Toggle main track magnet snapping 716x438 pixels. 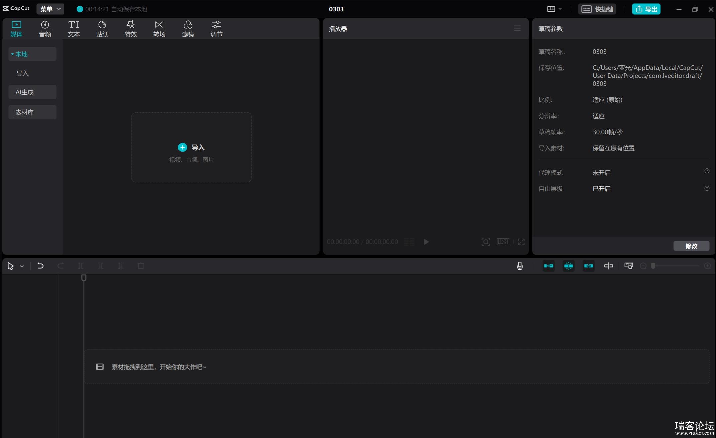tap(548, 266)
